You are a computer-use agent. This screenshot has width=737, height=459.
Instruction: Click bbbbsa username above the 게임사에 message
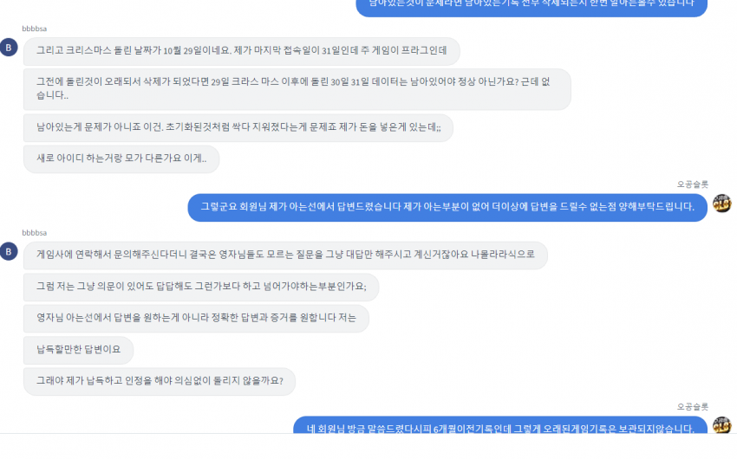click(35, 233)
